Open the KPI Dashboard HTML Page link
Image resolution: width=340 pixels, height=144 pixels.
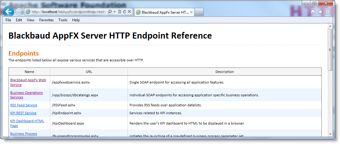[27, 123]
